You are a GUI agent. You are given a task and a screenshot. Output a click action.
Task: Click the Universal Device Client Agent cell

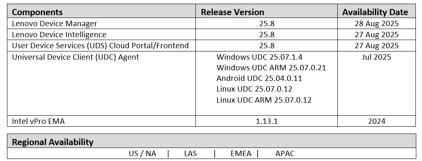[101, 83]
